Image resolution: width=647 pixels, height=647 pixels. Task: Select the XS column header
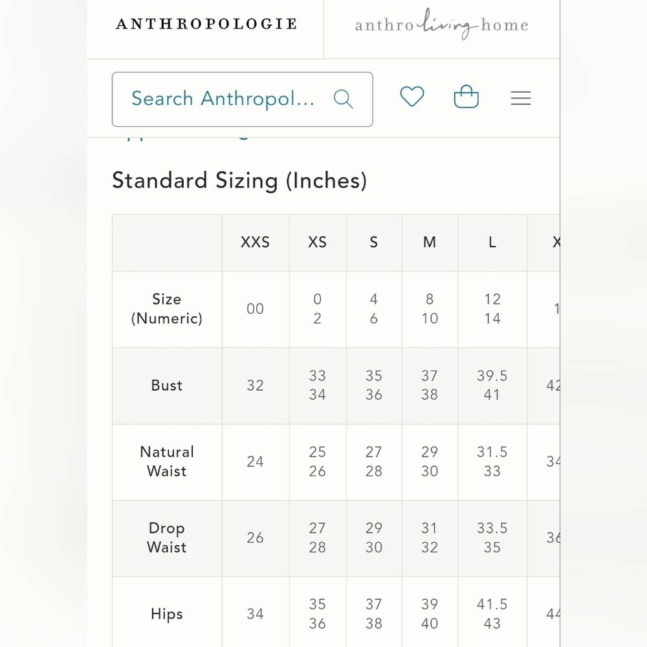[317, 242]
